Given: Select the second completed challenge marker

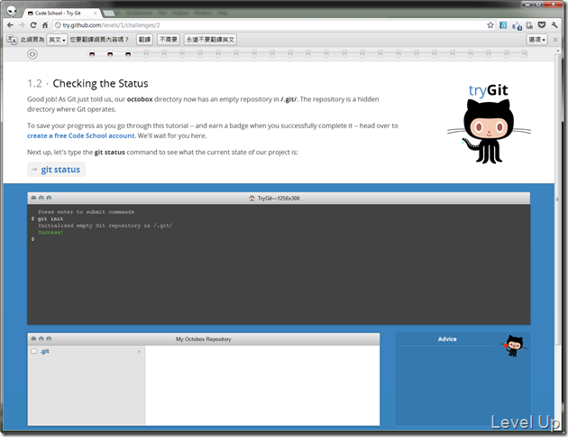Looking at the screenshot, I should pyautogui.click(x=110, y=54).
